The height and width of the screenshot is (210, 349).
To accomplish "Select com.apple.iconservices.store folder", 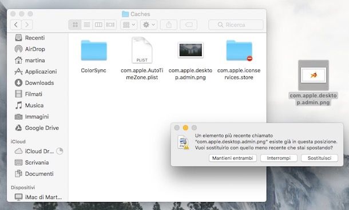I will click(239, 50).
